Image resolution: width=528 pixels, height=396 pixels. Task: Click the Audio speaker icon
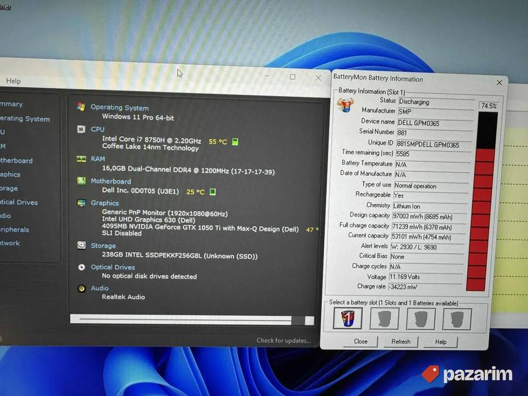pyautogui.click(x=82, y=288)
